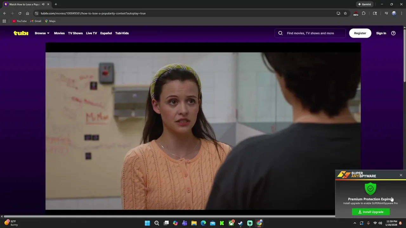
Task: Open Task View on the taskbar
Action: coord(166,223)
